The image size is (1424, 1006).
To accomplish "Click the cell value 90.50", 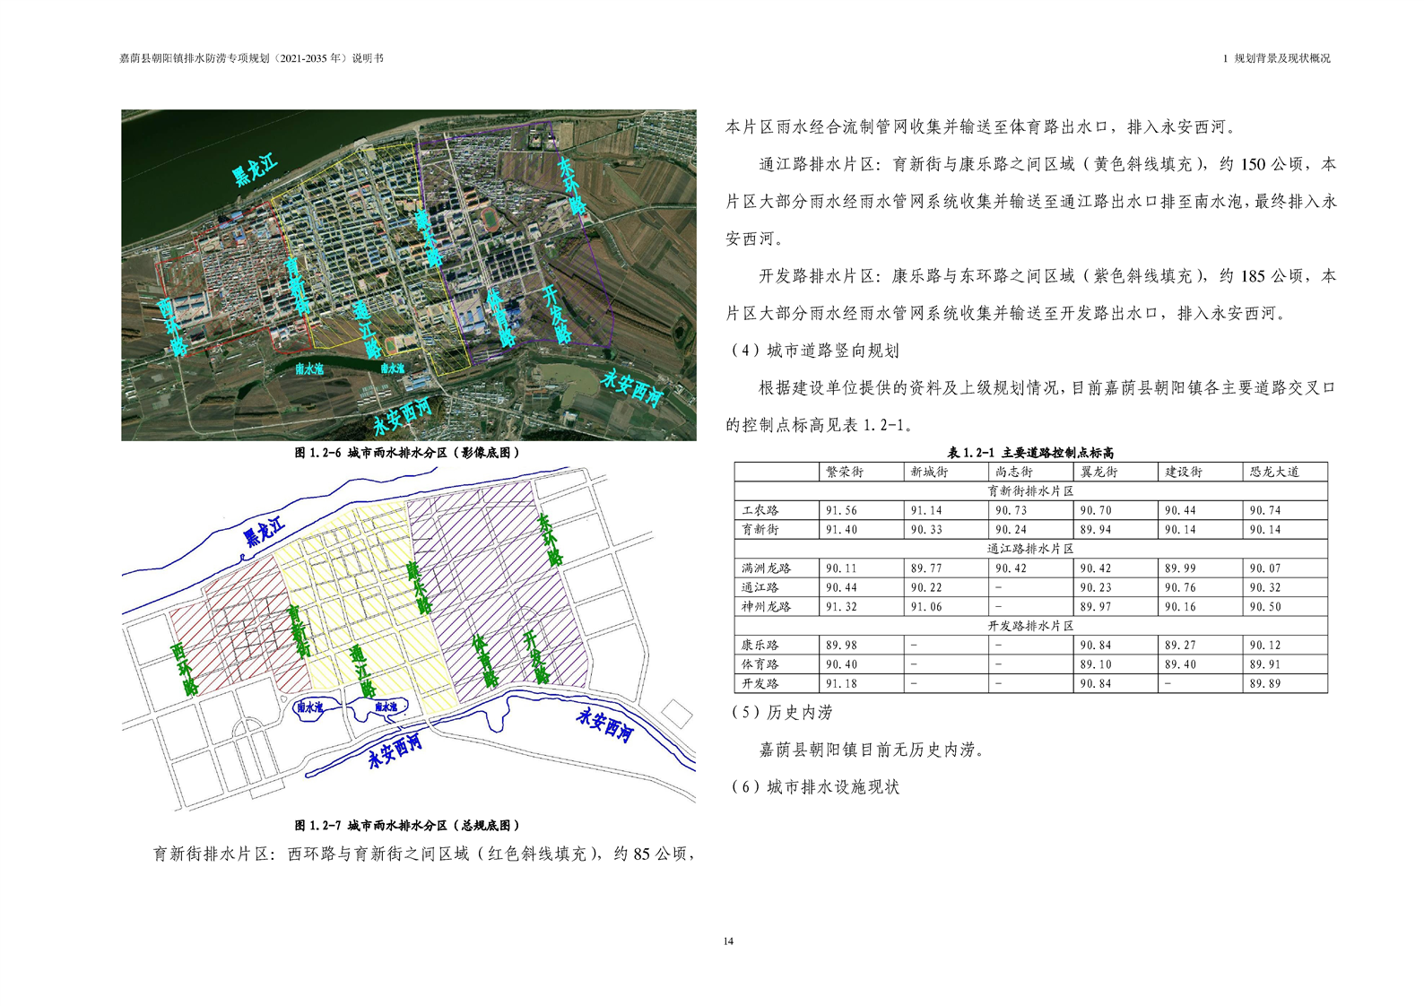I will 1265,607.
